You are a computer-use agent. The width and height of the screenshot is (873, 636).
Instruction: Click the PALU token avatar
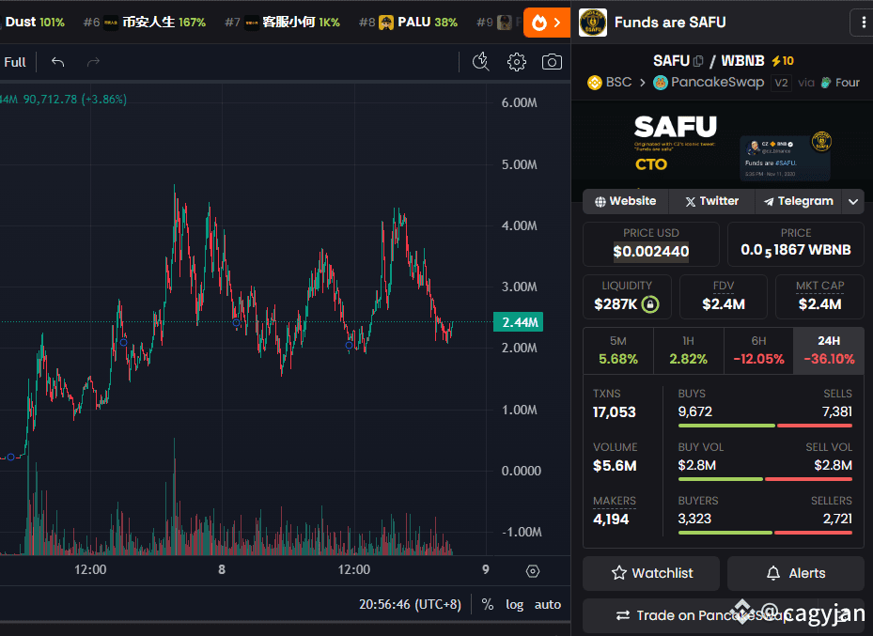[x=386, y=23]
